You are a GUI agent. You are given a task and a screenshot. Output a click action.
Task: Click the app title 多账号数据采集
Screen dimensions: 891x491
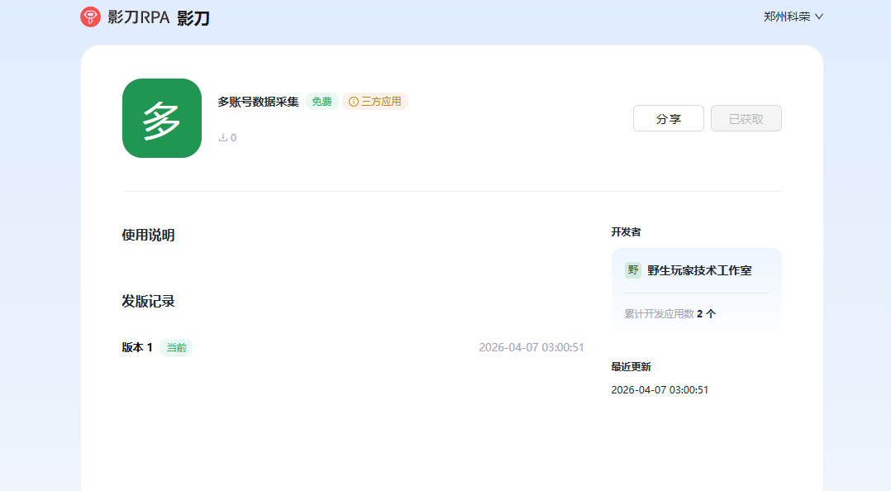click(x=258, y=102)
